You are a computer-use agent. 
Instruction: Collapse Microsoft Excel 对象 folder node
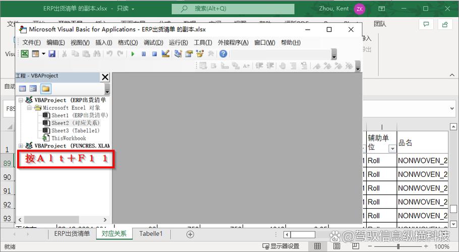click(29, 107)
